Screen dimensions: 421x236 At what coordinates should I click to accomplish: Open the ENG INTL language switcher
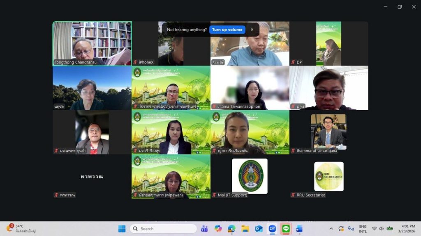coord(363,229)
